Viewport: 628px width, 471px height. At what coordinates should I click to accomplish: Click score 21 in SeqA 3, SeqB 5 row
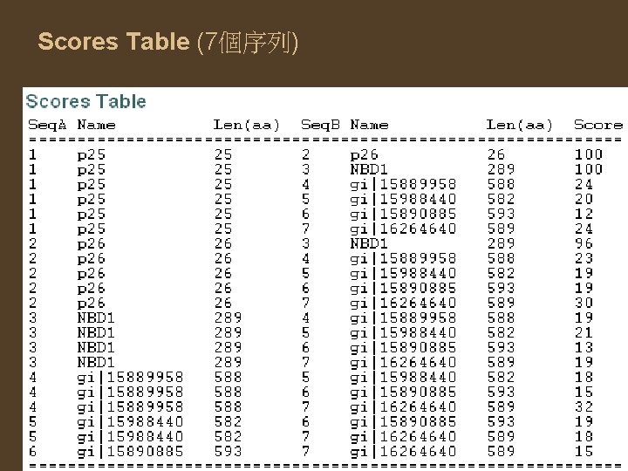point(584,332)
